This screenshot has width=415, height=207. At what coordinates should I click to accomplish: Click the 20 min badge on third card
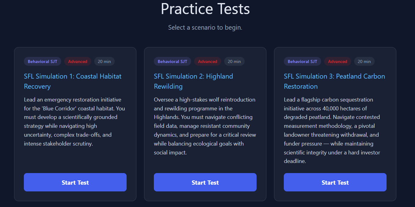pyautogui.click(x=364, y=61)
